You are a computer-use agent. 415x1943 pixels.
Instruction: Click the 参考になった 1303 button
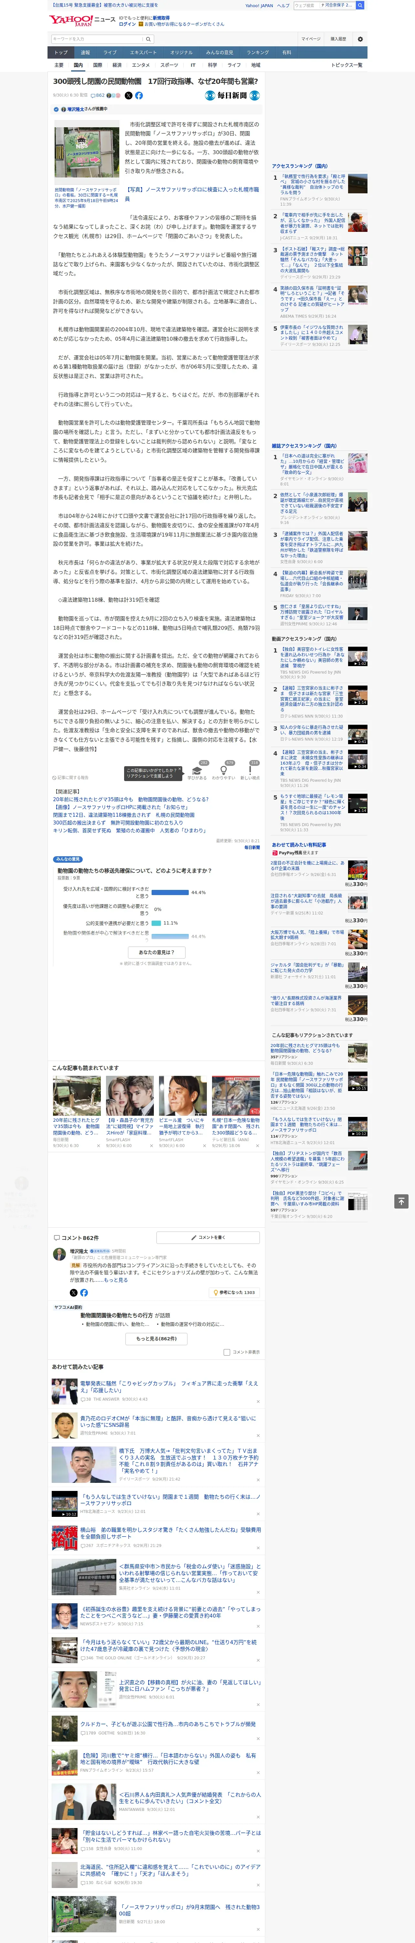234,1293
